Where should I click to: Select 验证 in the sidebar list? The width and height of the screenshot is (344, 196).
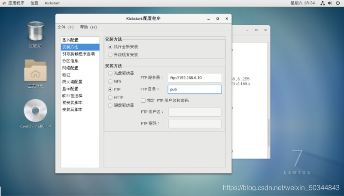coord(80,75)
